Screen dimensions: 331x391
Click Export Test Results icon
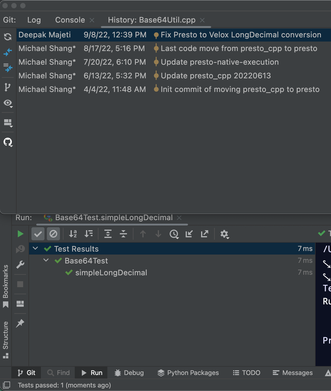click(205, 234)
